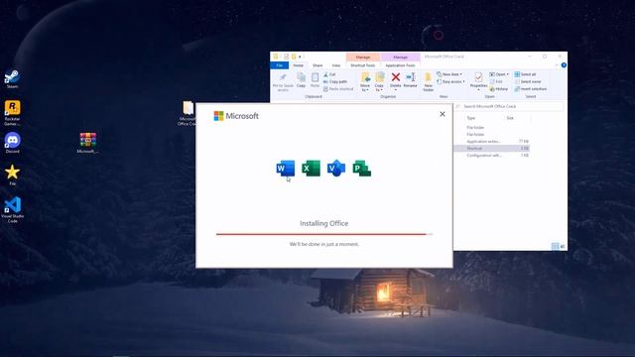This screenshot has height=357, width=635.
Task: Click the Paste button in Clipboard group
Action: [315, 79]
